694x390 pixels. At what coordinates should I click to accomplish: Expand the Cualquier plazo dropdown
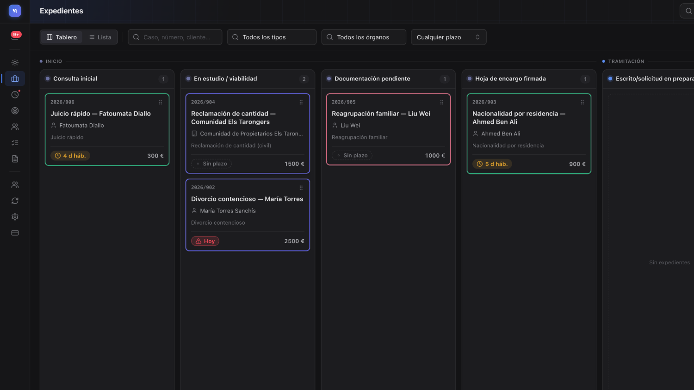coord(448,37)
